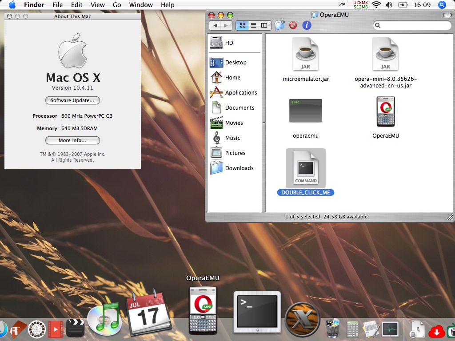
Task: Click the volume speaker icon
Action: [389, 5]
